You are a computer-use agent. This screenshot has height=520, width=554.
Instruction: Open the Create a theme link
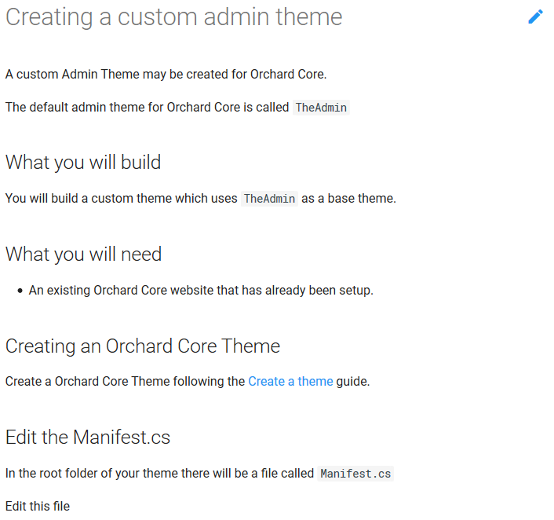pos(290,381)
